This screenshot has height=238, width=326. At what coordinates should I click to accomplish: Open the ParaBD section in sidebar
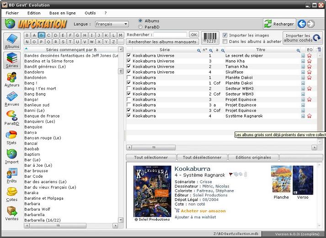click(x=12, y=118)
